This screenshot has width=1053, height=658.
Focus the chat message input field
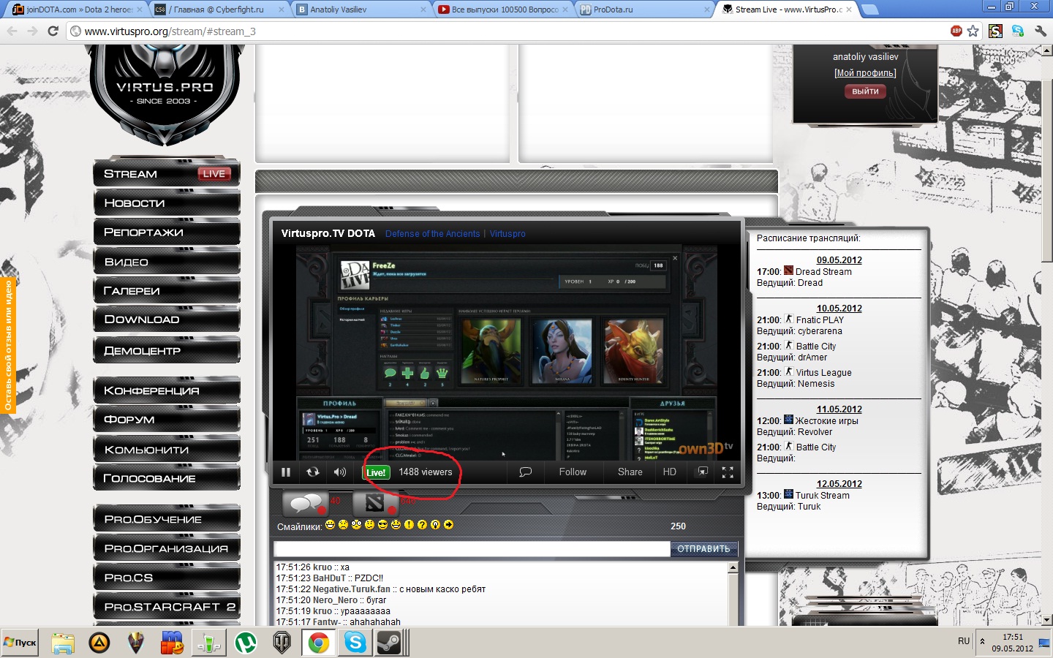pyautogui.click(x=472, y=548)
